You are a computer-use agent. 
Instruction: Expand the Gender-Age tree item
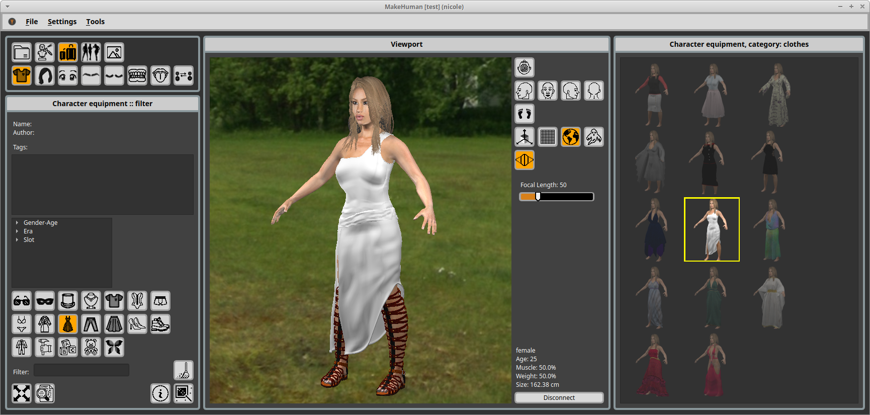tap(17, 222)
